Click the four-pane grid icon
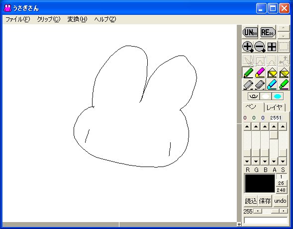Screen dimensions: 293x229 click(272, 47)
